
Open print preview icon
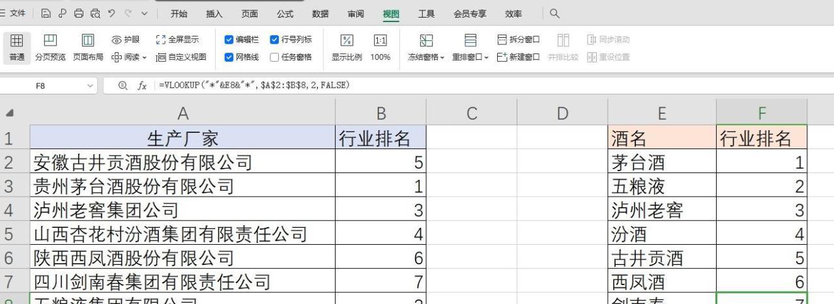click(96, 14)
